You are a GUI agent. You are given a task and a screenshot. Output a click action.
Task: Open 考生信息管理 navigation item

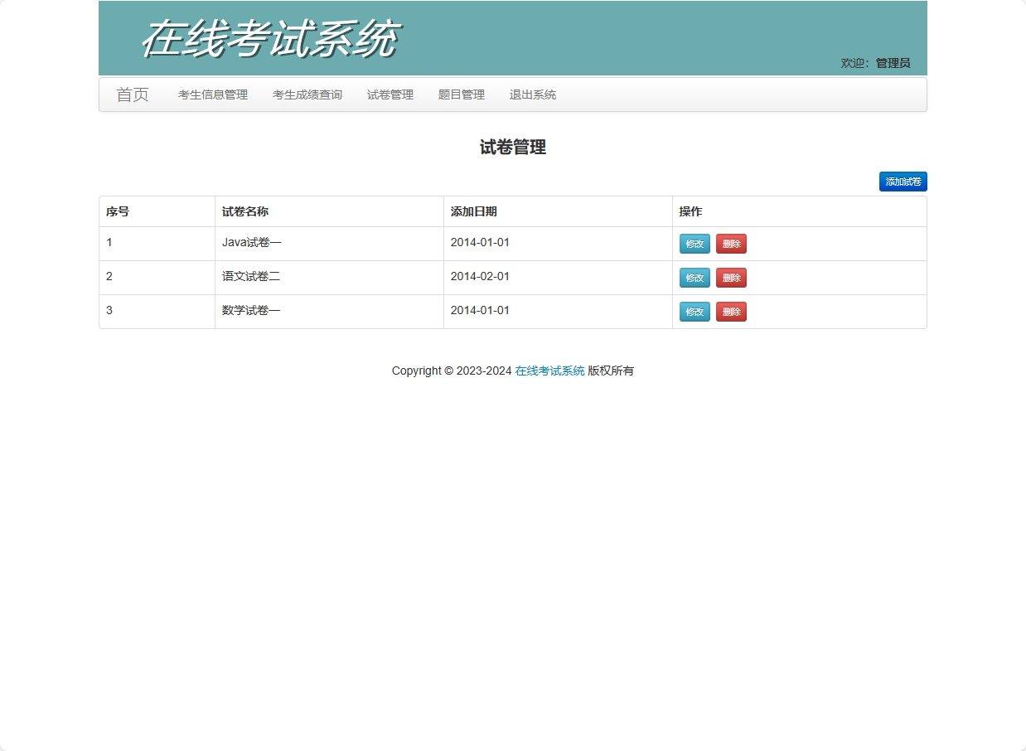211,94
